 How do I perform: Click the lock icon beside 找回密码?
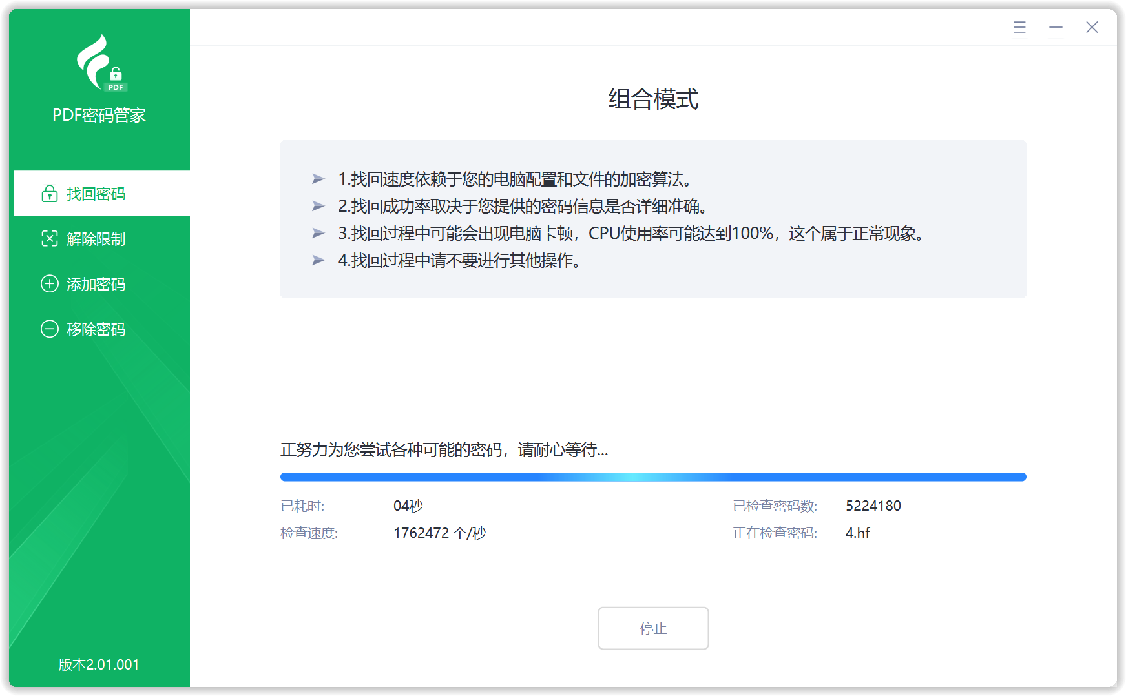pyautogui.click(x=50, y=194)
